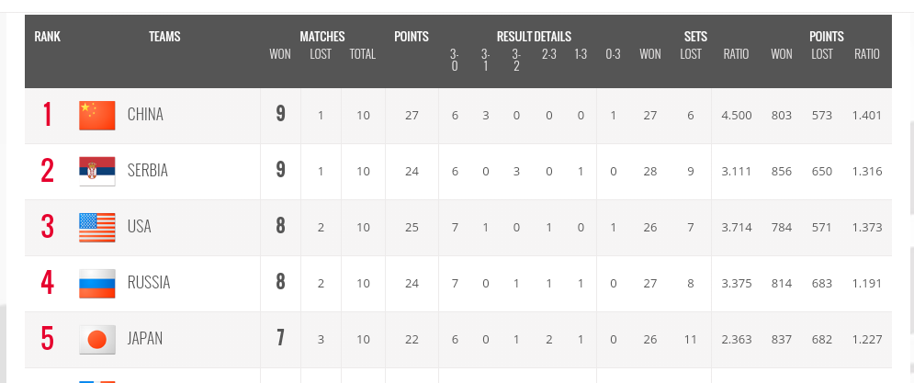Click the sets RATIO column header

736,54
